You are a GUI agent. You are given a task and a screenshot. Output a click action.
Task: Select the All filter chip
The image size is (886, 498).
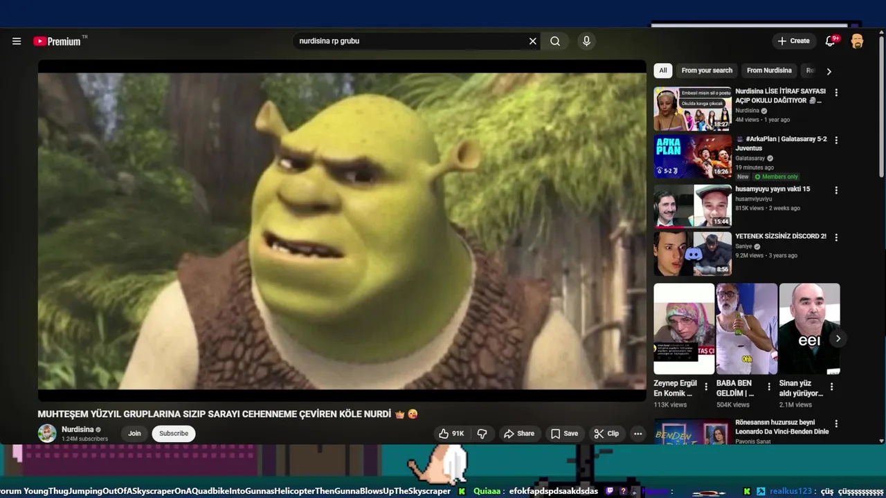[x=663, y=71]
